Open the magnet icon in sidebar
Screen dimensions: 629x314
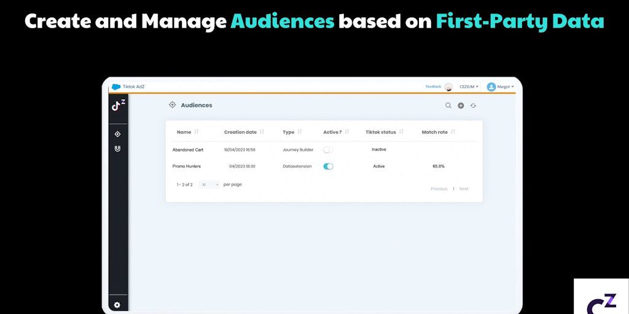tap(117, 148)
